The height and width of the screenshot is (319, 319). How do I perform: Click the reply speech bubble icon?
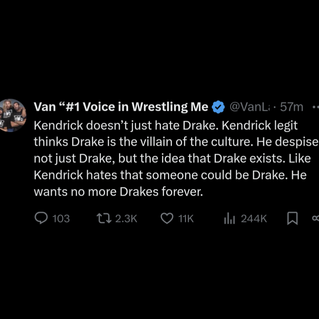(41, 218)
